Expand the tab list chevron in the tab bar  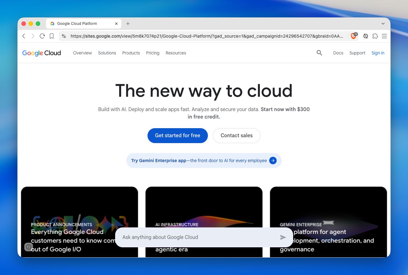point(383,24)
